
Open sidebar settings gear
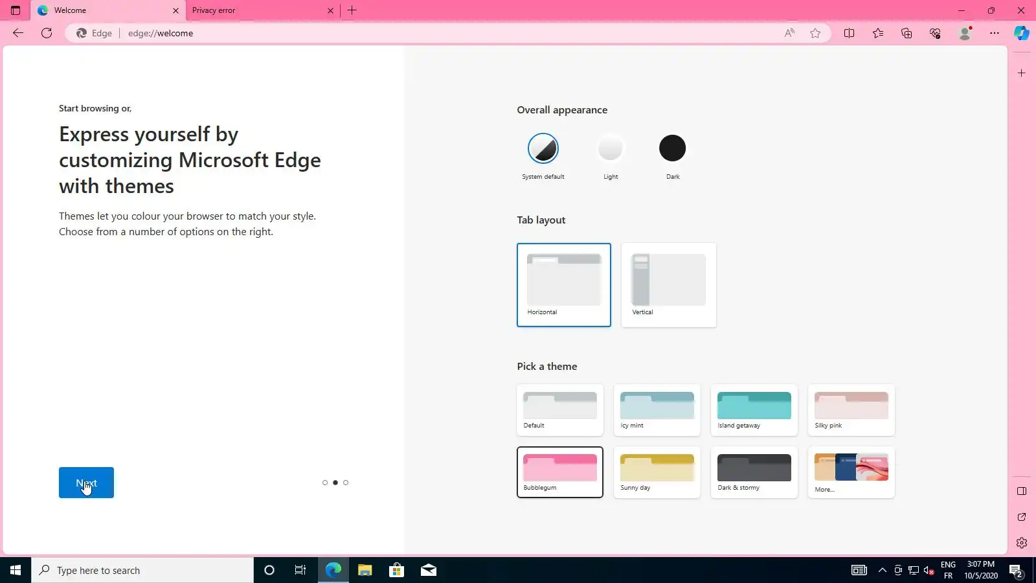point(1022,543)
